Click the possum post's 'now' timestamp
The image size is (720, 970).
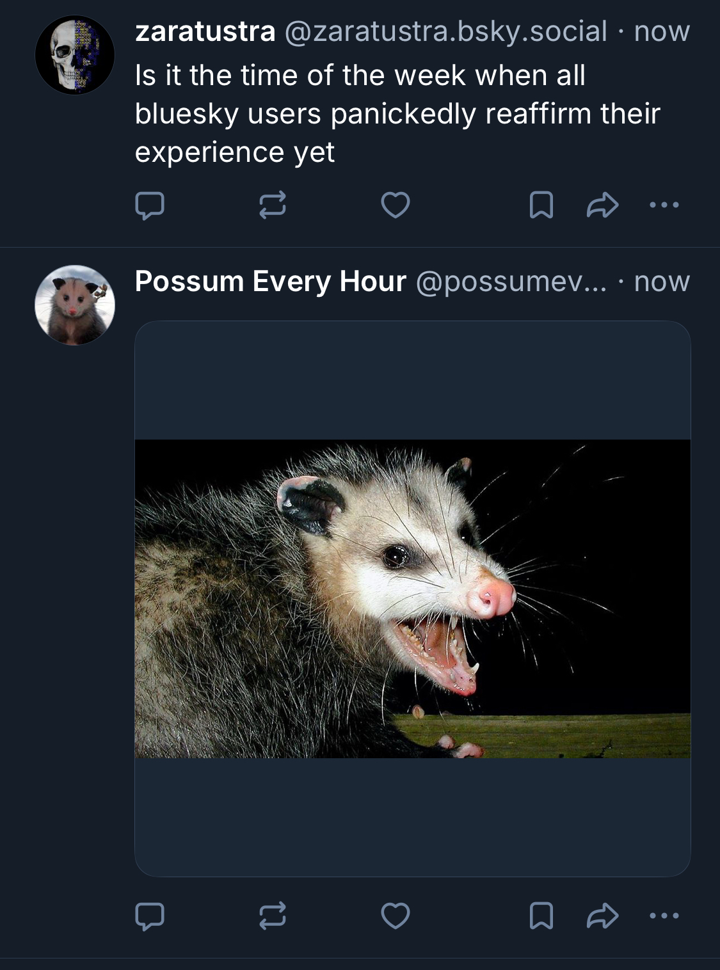(x=662, y=282)
